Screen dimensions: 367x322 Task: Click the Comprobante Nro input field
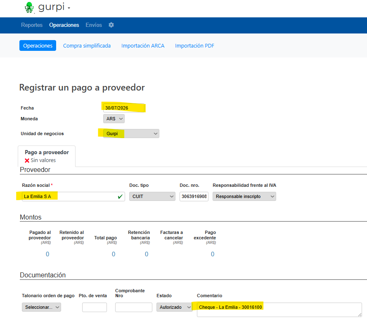pos(134,307)
